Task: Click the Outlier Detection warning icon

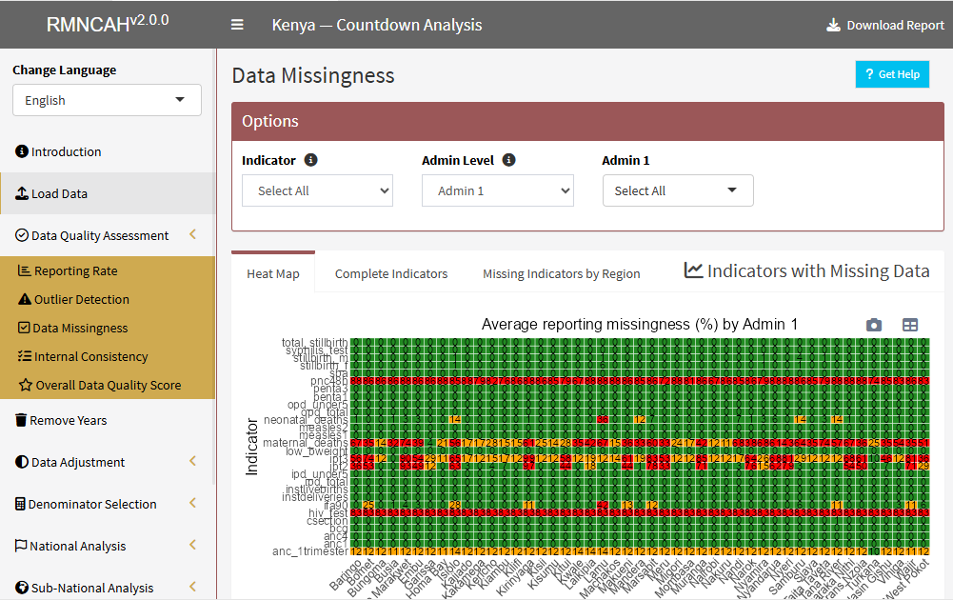Action: [x=25, y=299]
